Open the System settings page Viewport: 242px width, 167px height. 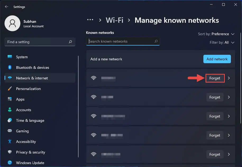pyautogui.click(x=40, y=57)
